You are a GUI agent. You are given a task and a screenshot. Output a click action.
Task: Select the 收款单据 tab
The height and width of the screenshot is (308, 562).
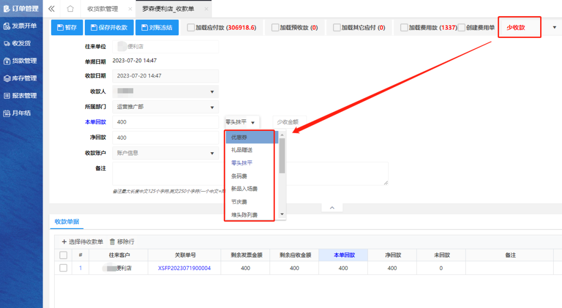[67, 222]
